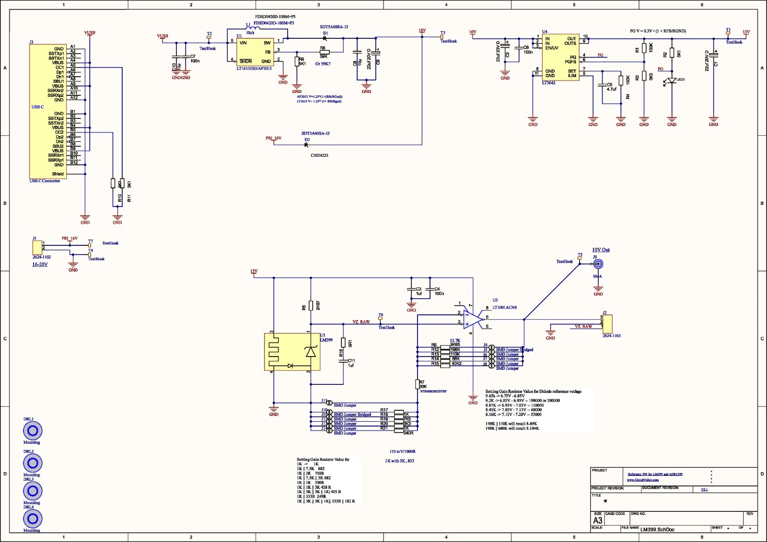Select the 16-20V input label under J1
Viewport: 767px width, 542px height.
click(x=40, y=265)
